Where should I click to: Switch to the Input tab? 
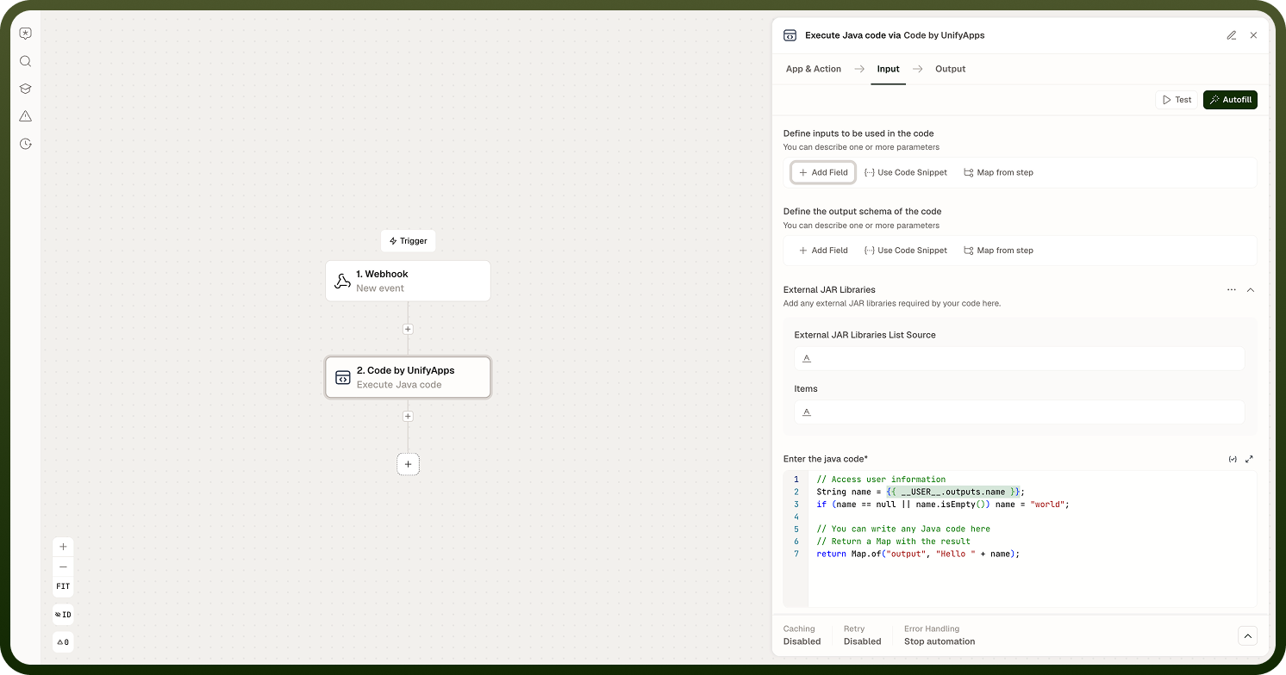tap(889, 69)
